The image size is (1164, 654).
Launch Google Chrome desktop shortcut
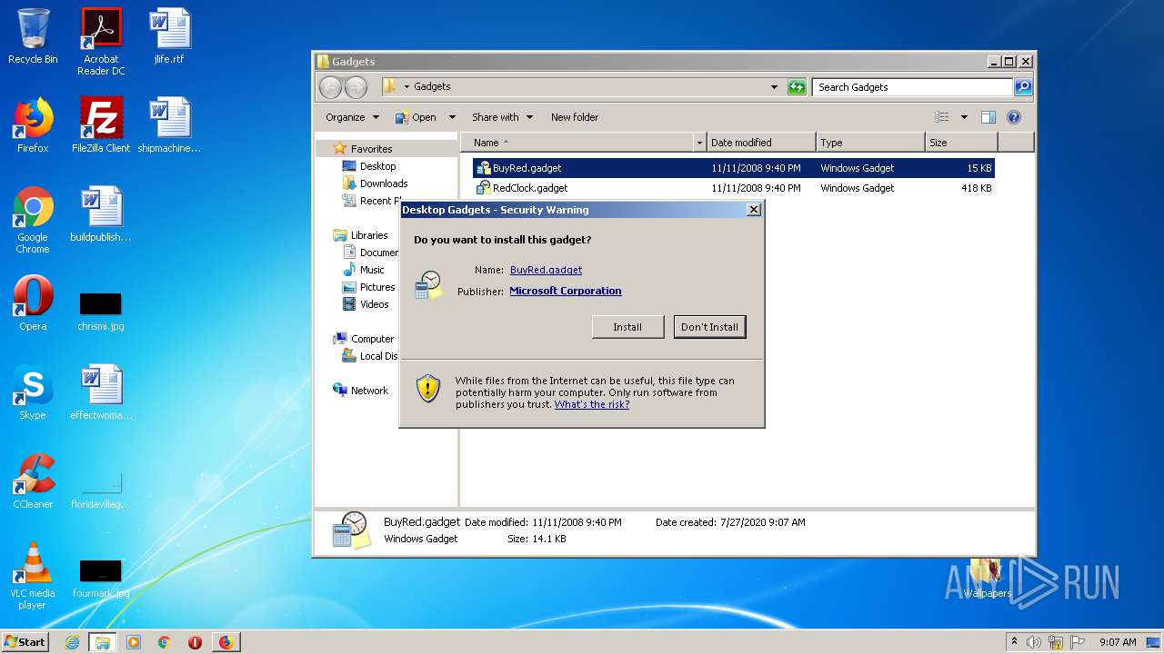(33, 220)
